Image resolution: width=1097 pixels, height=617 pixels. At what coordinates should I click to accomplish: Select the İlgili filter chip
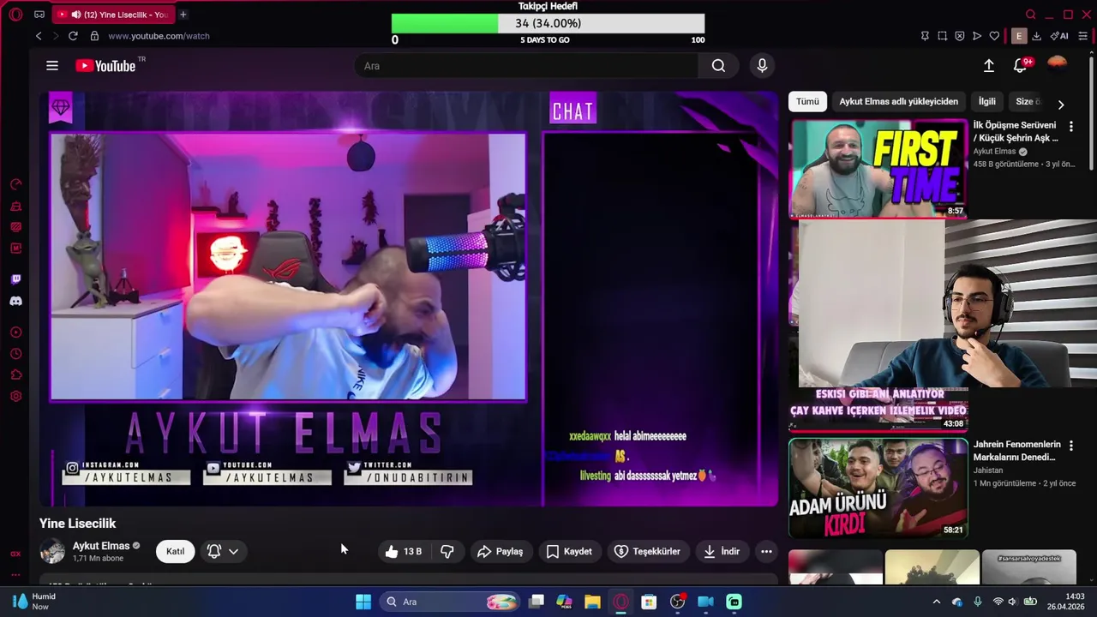987,101
